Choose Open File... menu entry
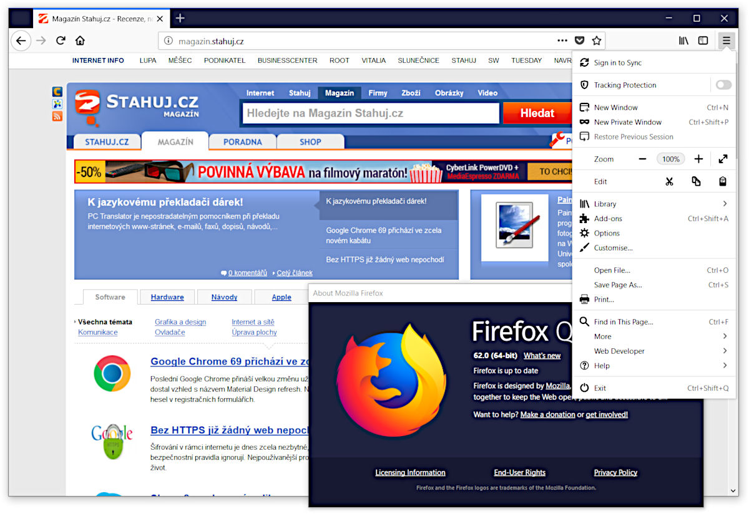749x514 pixels. pyautogui.click(x=654, y=270)
